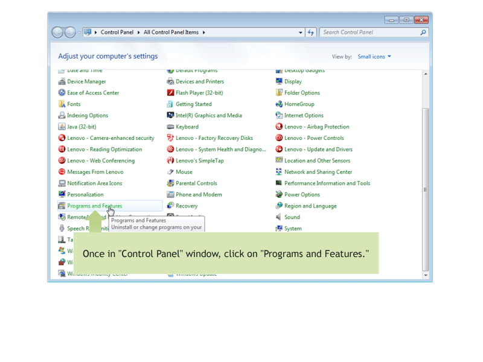Open Lenovo - Reading Optimization link
The image size is (483, 362).
(104, 149)
